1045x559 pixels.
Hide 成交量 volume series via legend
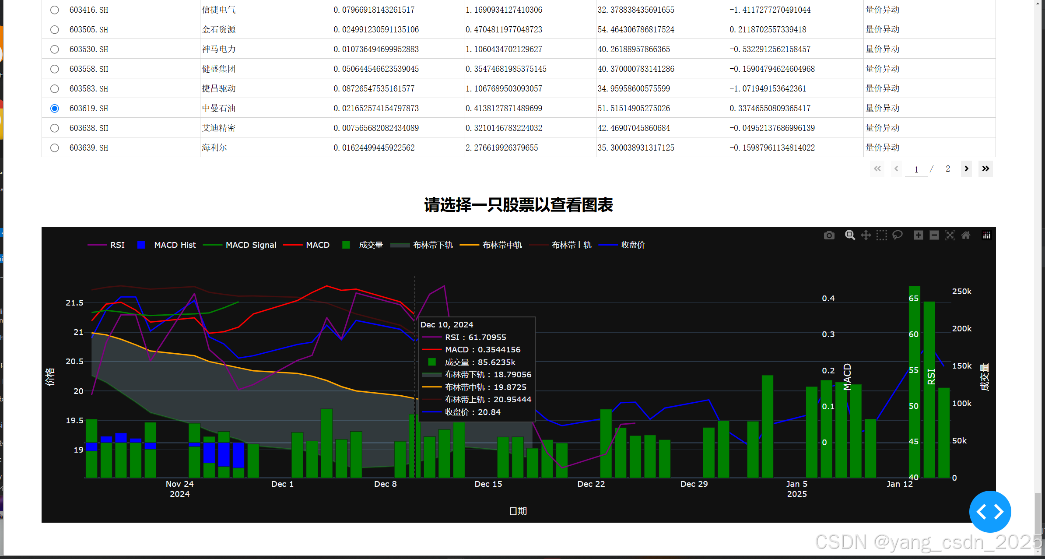[370, 245]
